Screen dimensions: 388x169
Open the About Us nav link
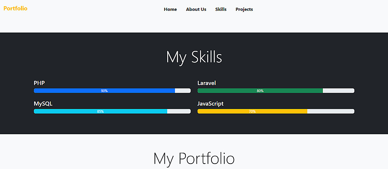[x=196, y=9]
